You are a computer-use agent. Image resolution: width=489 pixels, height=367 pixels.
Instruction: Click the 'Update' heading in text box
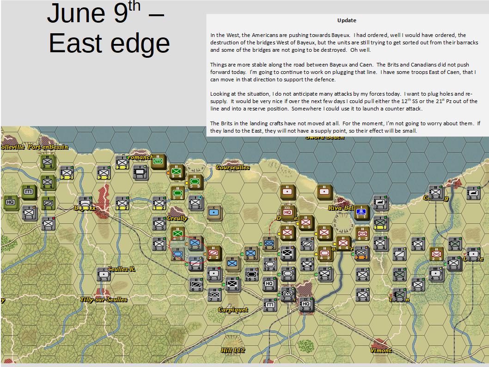point(347,20)
